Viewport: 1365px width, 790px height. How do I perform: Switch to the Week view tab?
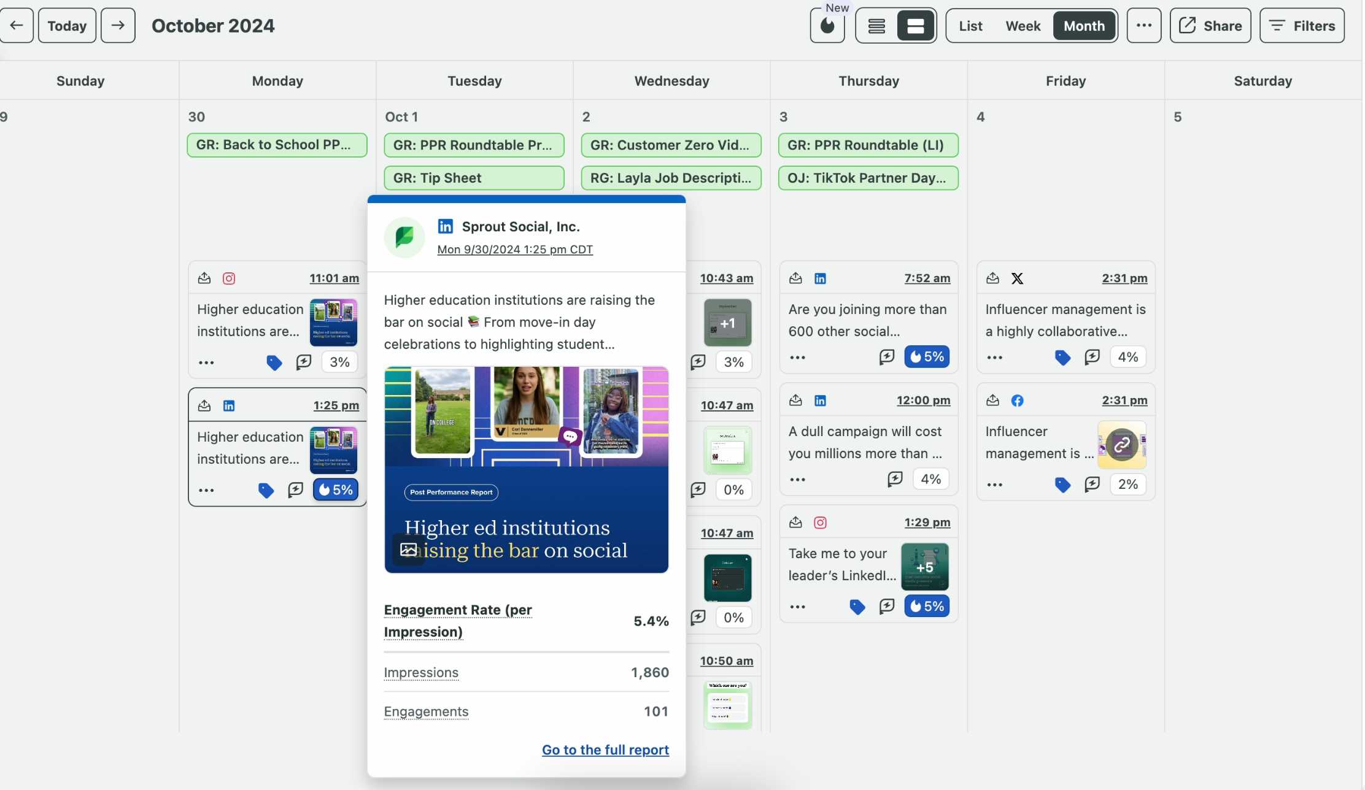[1023, 26]
